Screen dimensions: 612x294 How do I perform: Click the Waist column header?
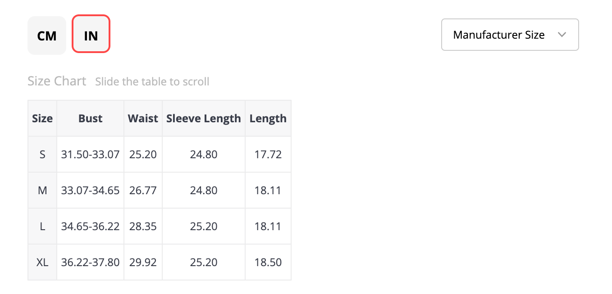click(143, 118)
